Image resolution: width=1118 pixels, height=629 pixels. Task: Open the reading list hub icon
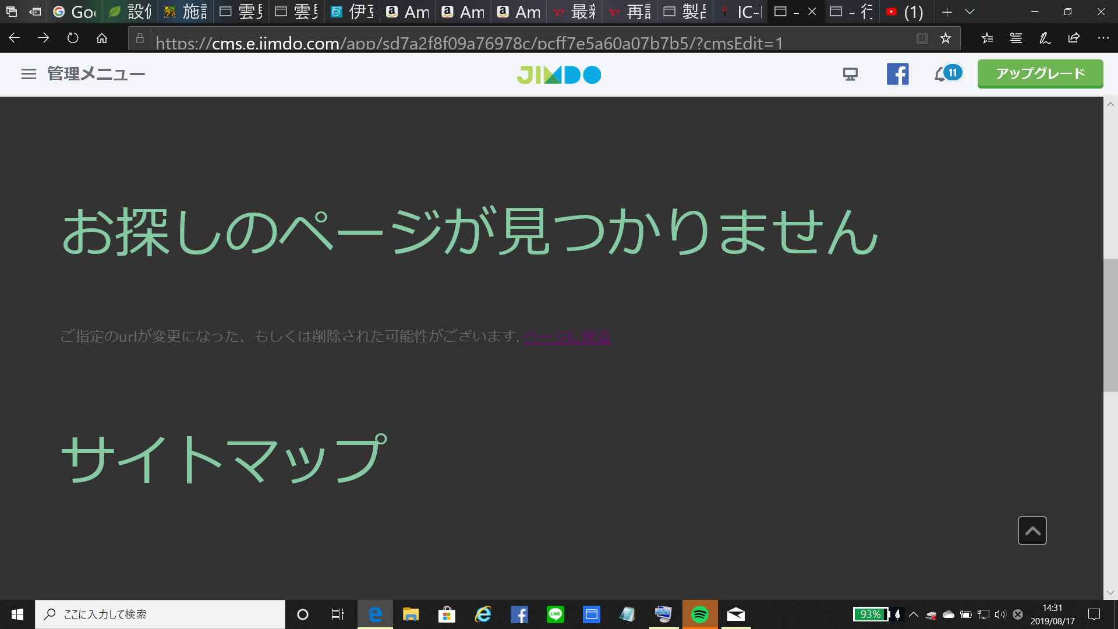point(1016,38)
